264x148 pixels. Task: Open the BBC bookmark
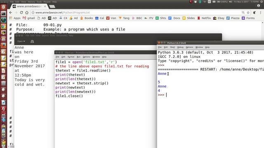click(137, 18)
